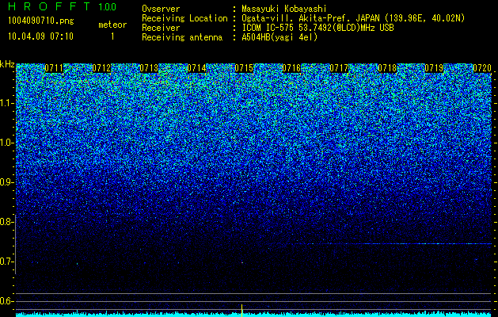
Task: Click the 0719 time marker
Action: (434, 68)
